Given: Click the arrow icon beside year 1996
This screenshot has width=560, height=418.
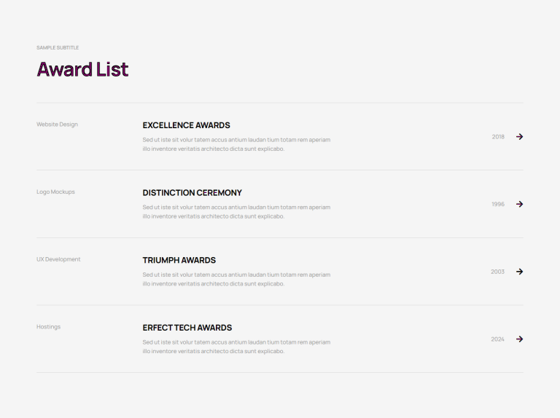Looking at the screenshot, I should click(x=520, y=204).
